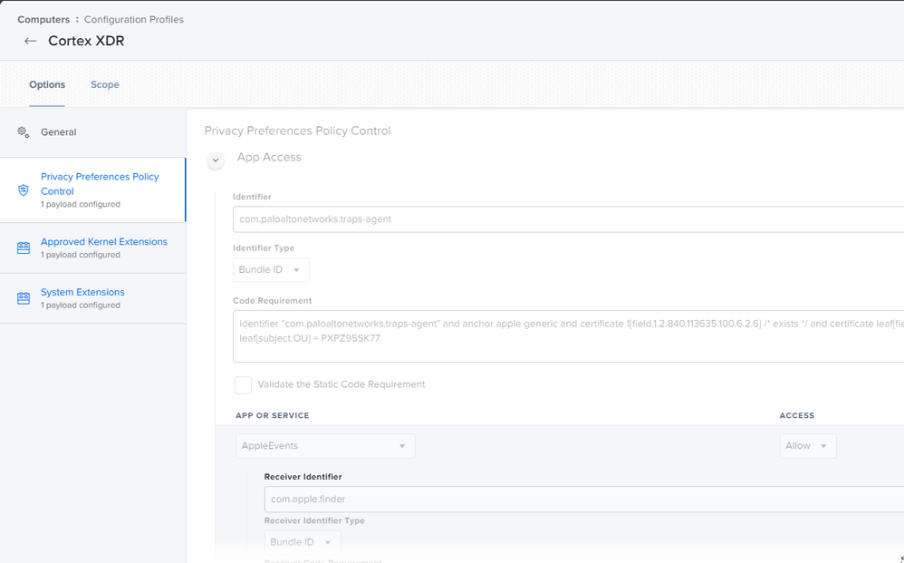
Task: Click the Privacy Preferences Policy Control heading
Action: pos(297,131)
